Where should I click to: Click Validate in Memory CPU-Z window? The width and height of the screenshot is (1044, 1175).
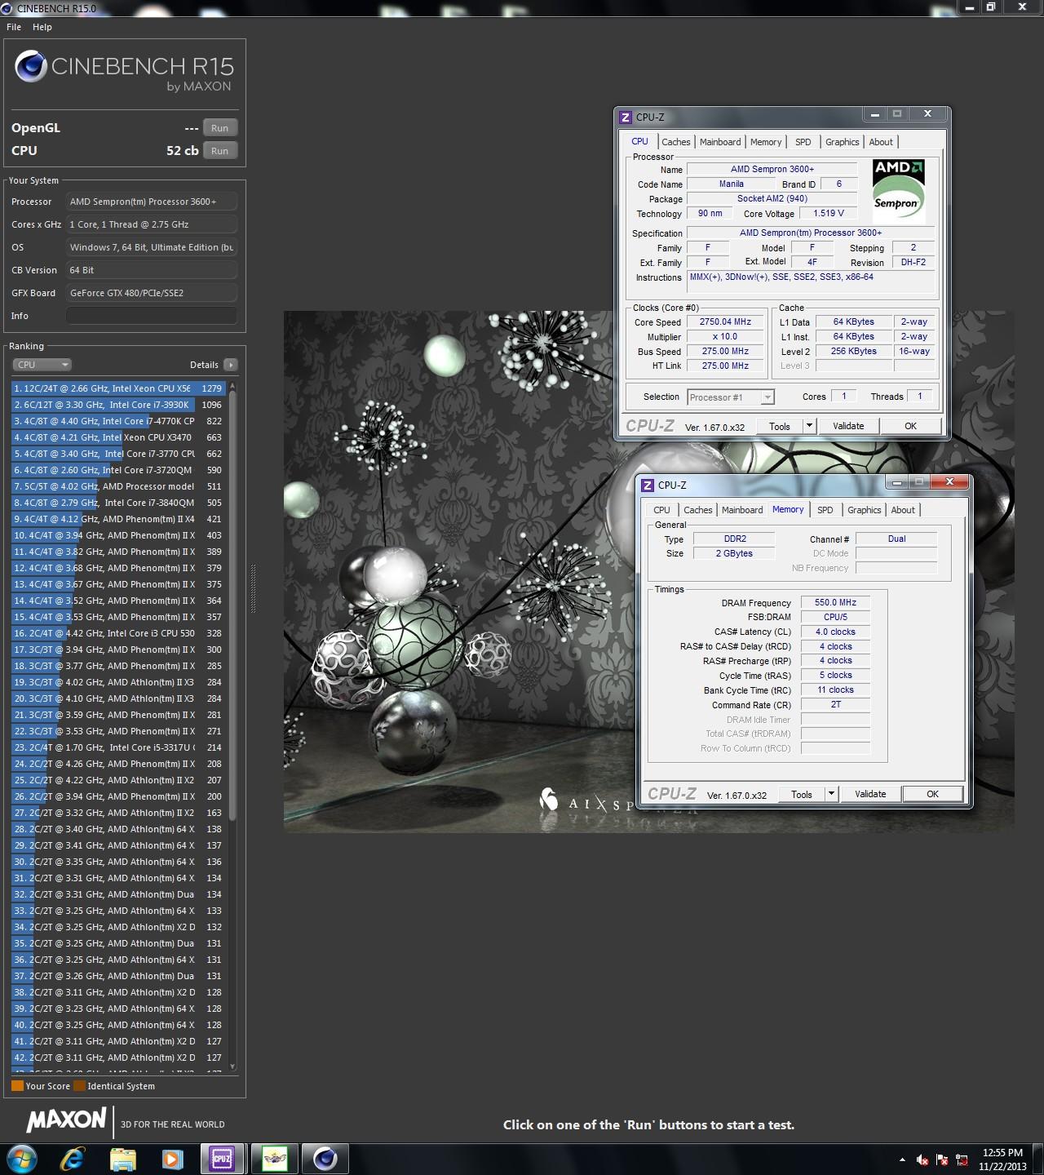(870, 794)
